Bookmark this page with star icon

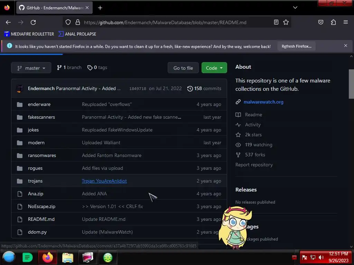click(x=286, y=22)
